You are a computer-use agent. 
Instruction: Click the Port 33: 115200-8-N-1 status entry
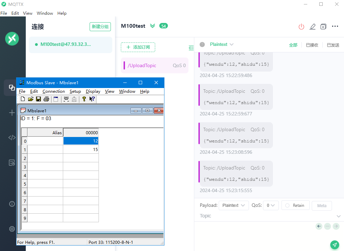coord(111,242)
